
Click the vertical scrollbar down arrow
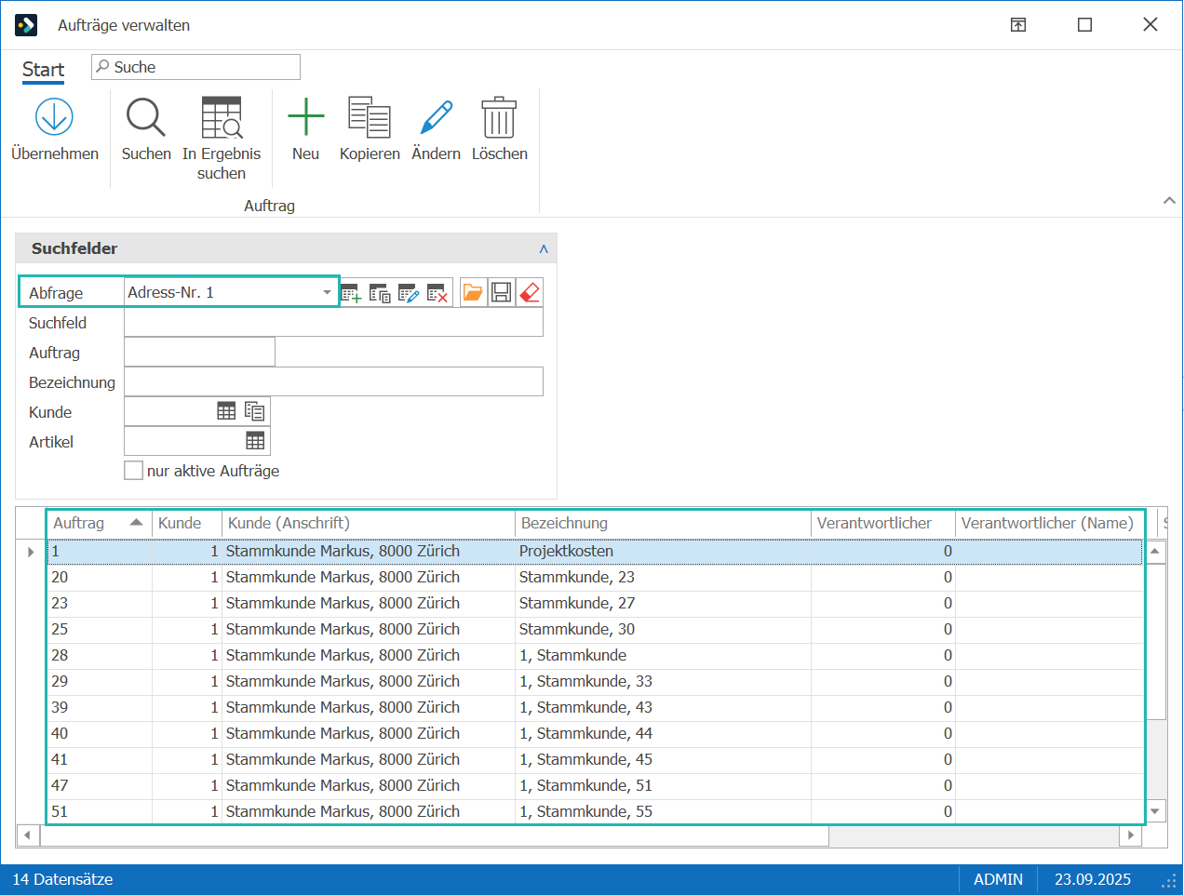pos(1155,811)
